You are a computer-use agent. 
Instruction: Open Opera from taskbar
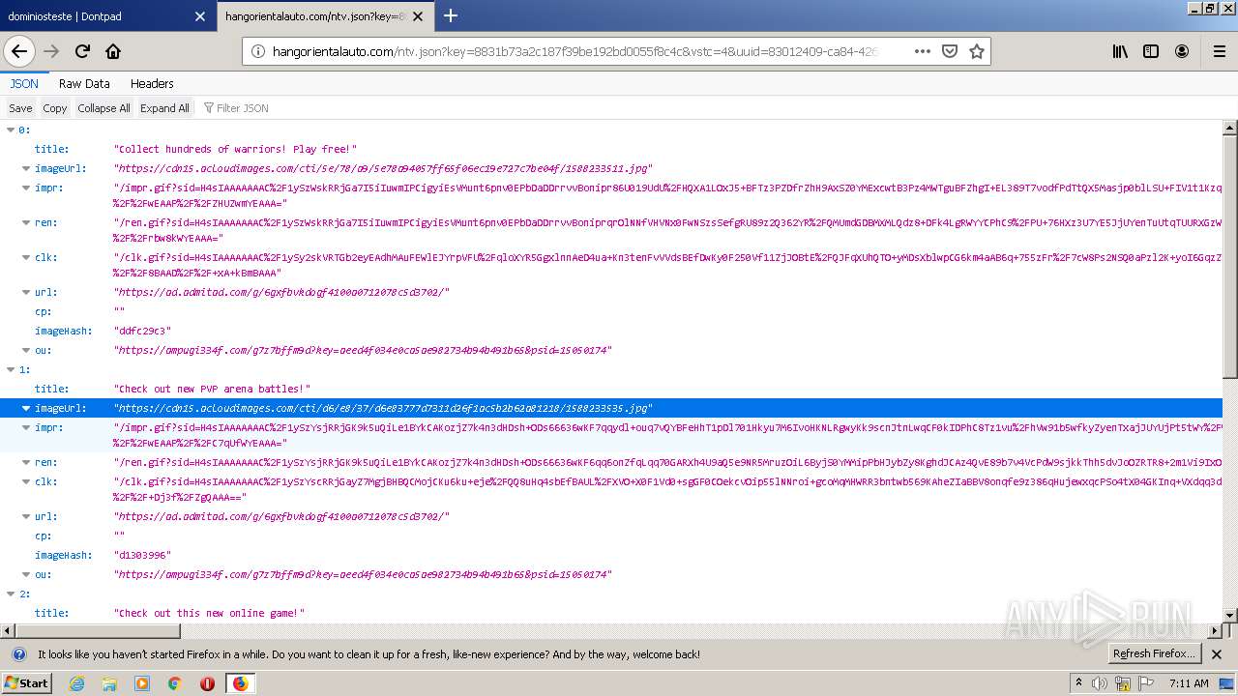207,683
